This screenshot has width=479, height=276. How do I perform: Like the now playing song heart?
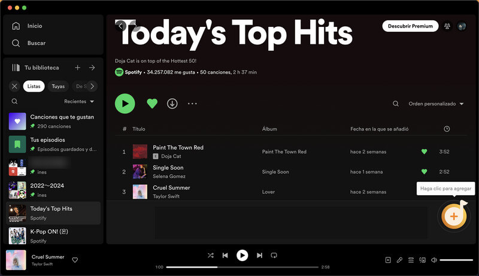click(75, 260)
